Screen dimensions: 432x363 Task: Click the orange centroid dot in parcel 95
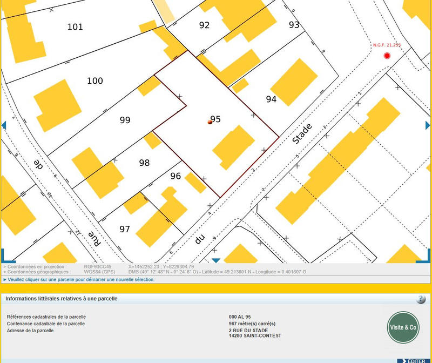210,122
